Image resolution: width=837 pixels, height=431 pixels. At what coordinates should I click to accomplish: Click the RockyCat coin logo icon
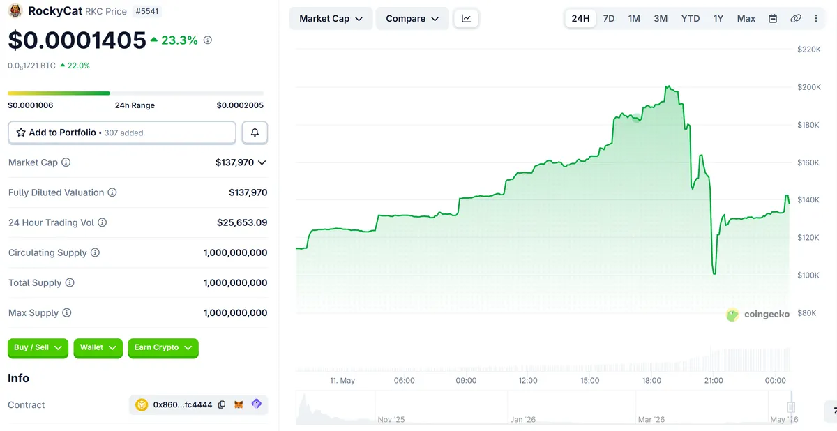(x=15, y=10)
